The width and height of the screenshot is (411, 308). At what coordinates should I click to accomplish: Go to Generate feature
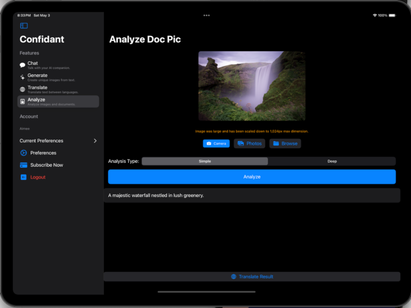point(58,77)
